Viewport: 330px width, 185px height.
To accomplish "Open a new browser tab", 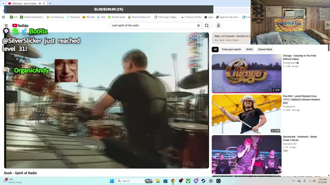I will pos(50,4).
